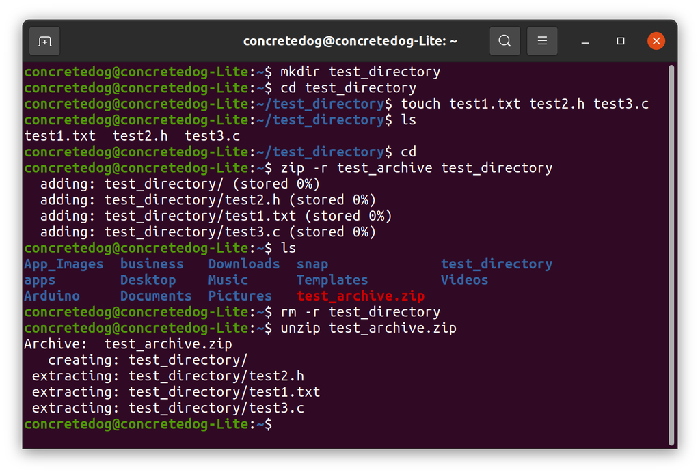The height and width of the screenshot is (474, 700).
Task: Select test_directory in the ls output
Action: click(496, 264)
